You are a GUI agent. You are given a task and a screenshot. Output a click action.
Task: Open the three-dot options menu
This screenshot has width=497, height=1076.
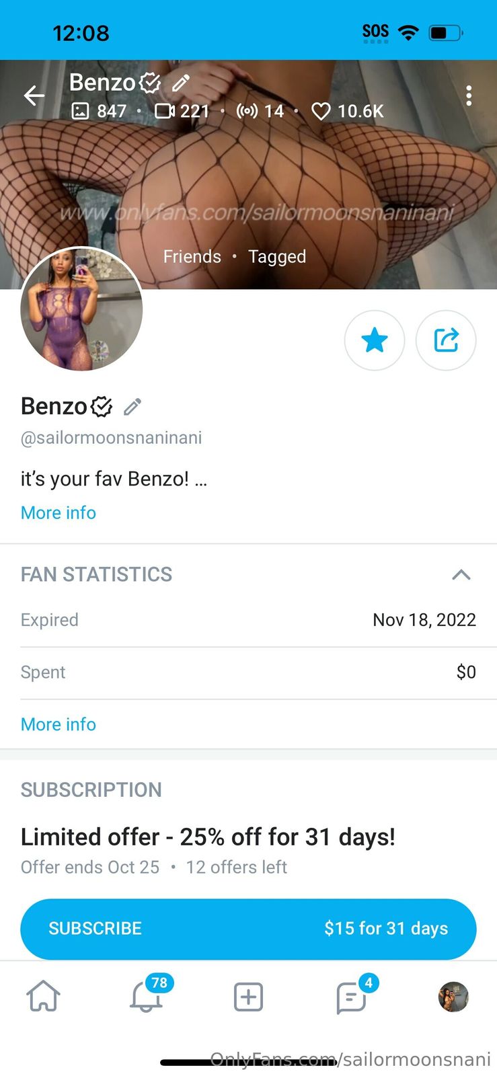tap(469, 95)
